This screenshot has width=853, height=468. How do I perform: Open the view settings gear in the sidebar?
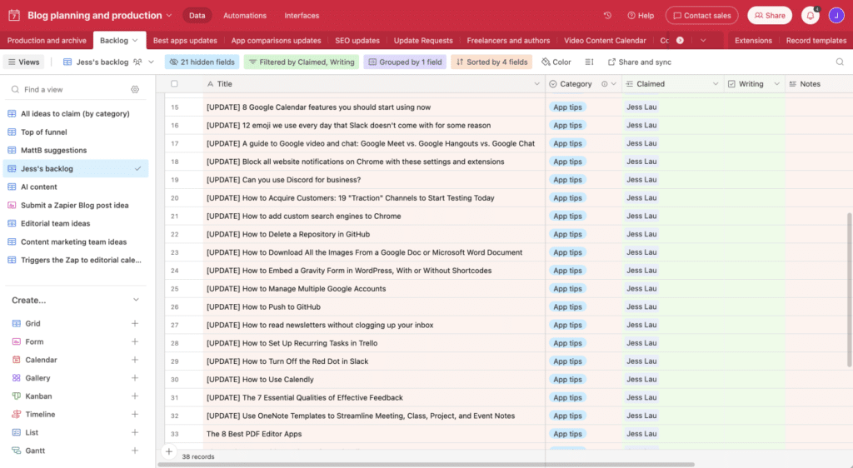pos(135,89)
